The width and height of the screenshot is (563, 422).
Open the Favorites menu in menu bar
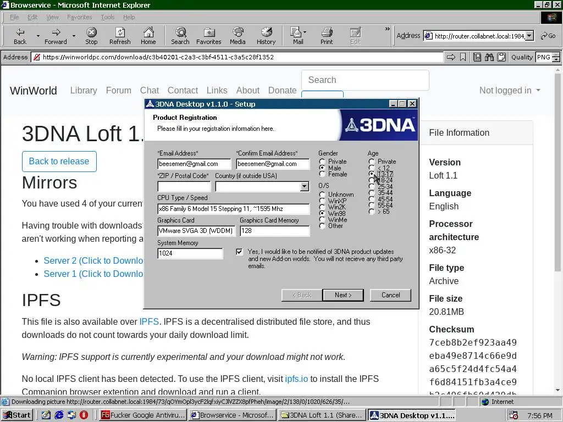point(79,17)
